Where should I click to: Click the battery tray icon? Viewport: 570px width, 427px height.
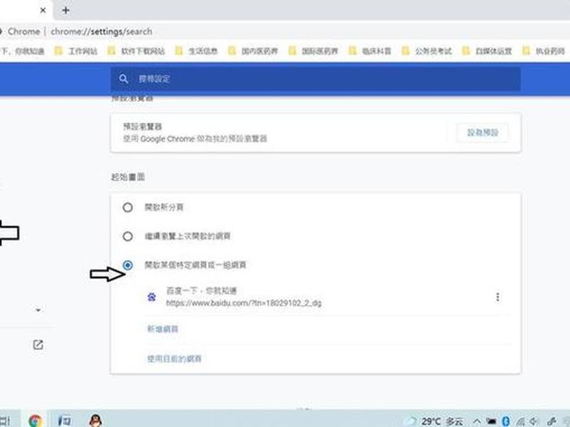pyautogui.click(x=491, y=421)
